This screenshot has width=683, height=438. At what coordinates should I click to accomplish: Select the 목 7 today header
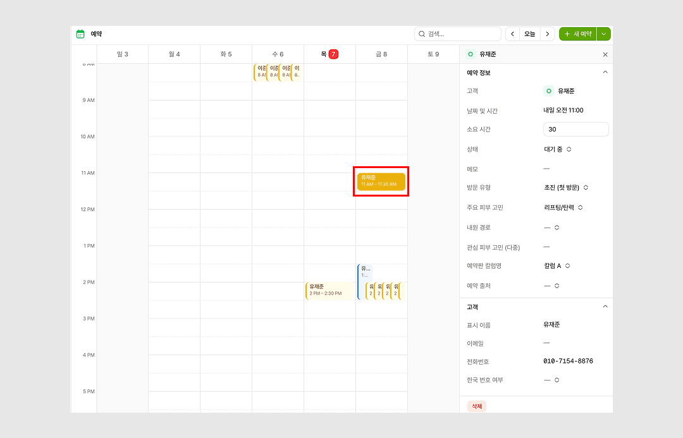(329, 54)
